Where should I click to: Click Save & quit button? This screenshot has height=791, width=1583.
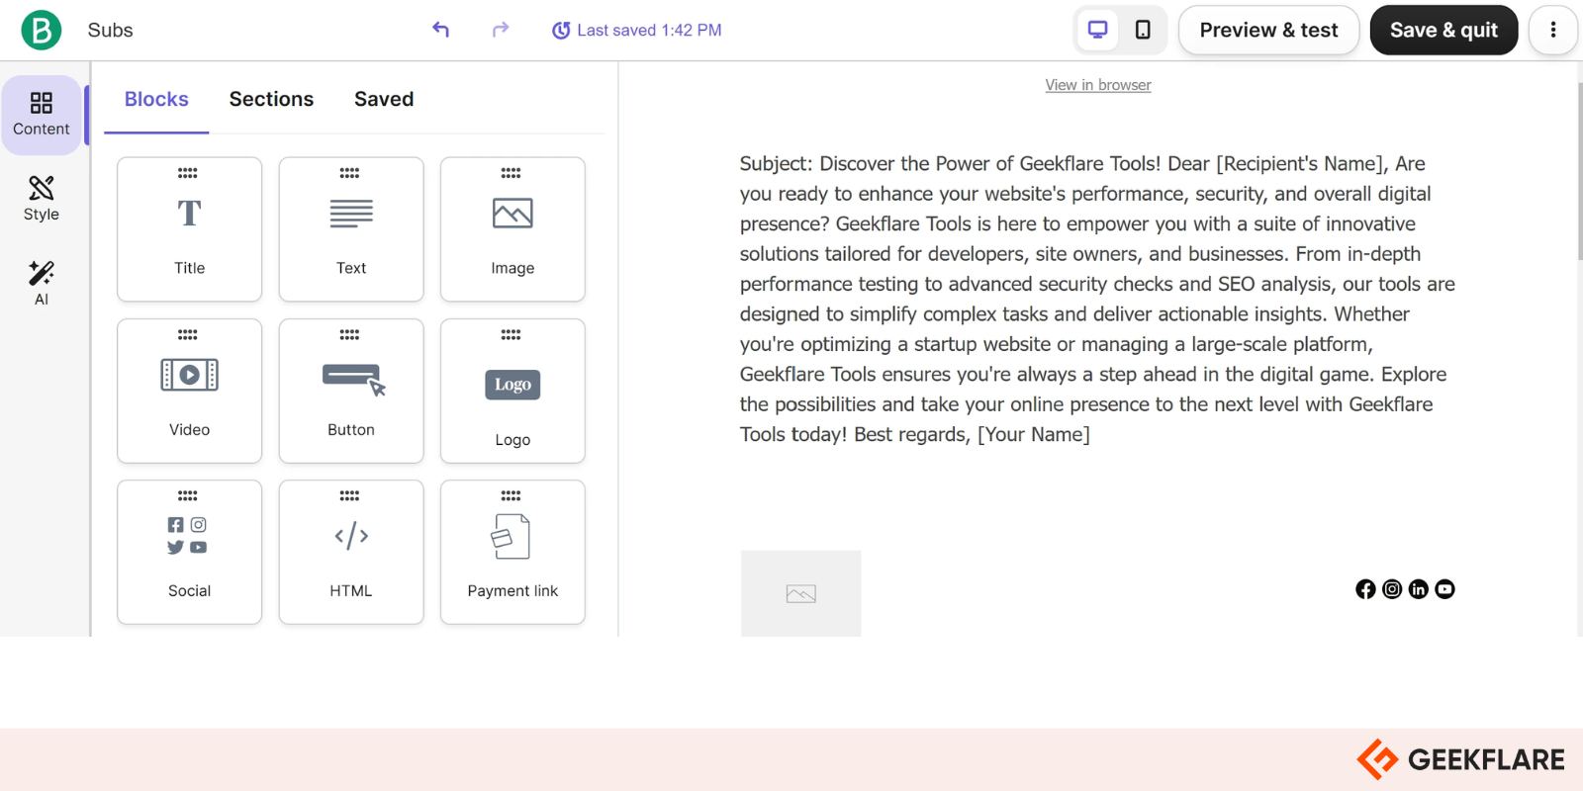coord(1443,30)
